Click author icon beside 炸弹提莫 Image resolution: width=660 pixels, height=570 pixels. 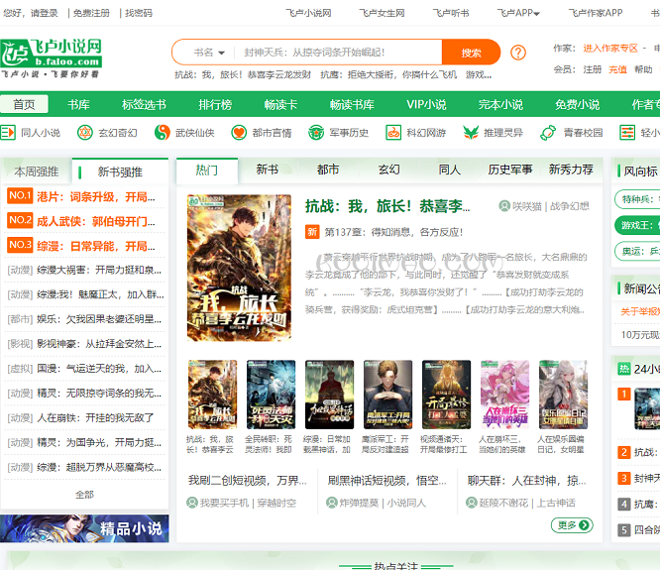(x=332, y=503)
